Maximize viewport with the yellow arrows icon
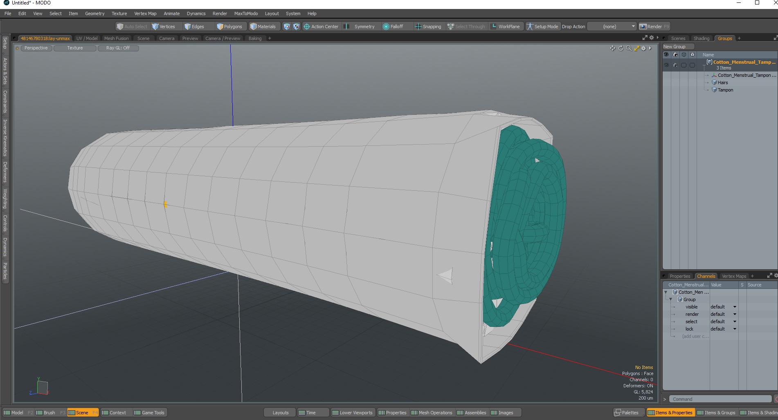Screen dimensions: 778x420 click(x=636, y=48)
